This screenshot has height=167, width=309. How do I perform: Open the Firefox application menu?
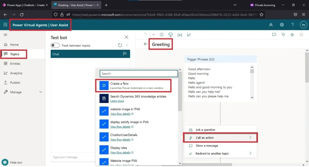(304, 14)
